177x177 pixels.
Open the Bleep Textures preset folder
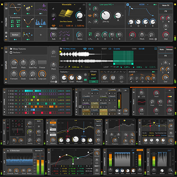tap(11, 49)
